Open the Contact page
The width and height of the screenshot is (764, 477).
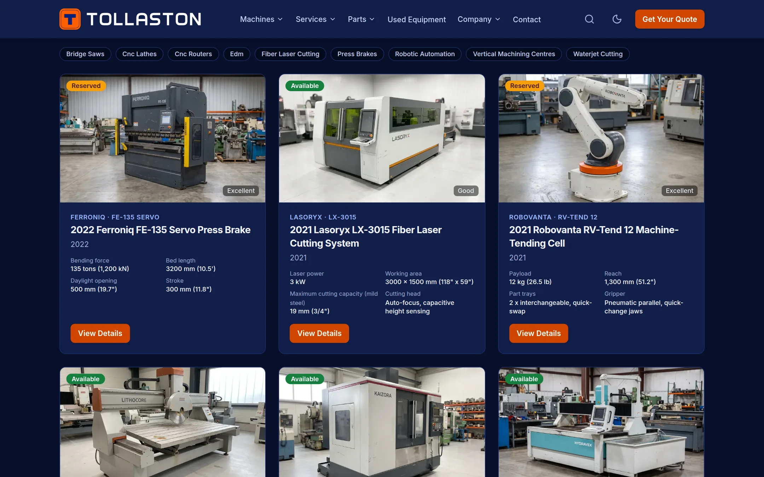[x=527, y=19]
